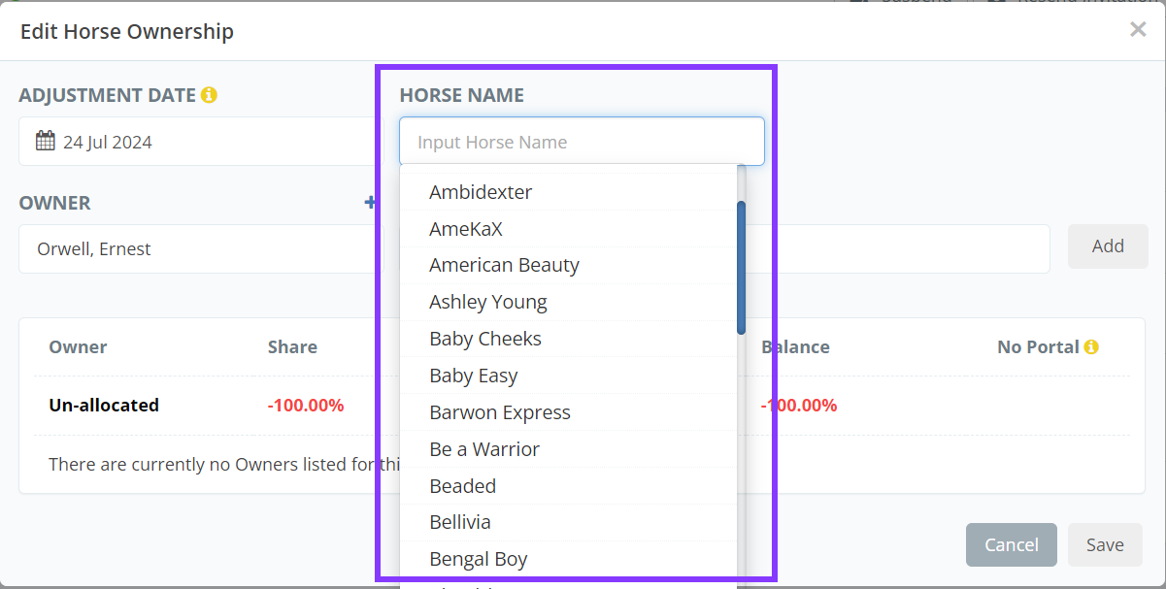The width and height of the screenshot is (1166, 589).
Task: Close the Edit Horse Ownership dialog
Action: [x=1138, y=30]
